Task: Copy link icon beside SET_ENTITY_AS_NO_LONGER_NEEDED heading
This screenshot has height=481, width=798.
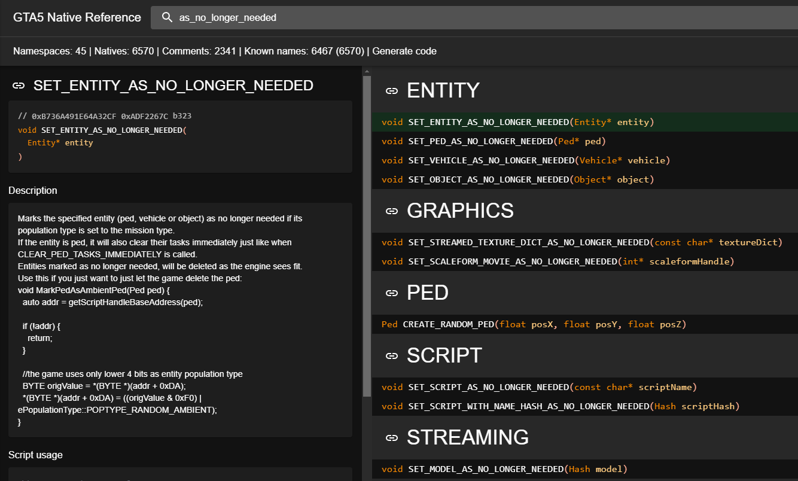Action: click(19, 86)
